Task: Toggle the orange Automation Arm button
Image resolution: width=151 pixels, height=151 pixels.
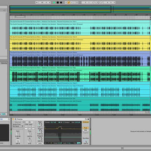Action: pos(69,2)
